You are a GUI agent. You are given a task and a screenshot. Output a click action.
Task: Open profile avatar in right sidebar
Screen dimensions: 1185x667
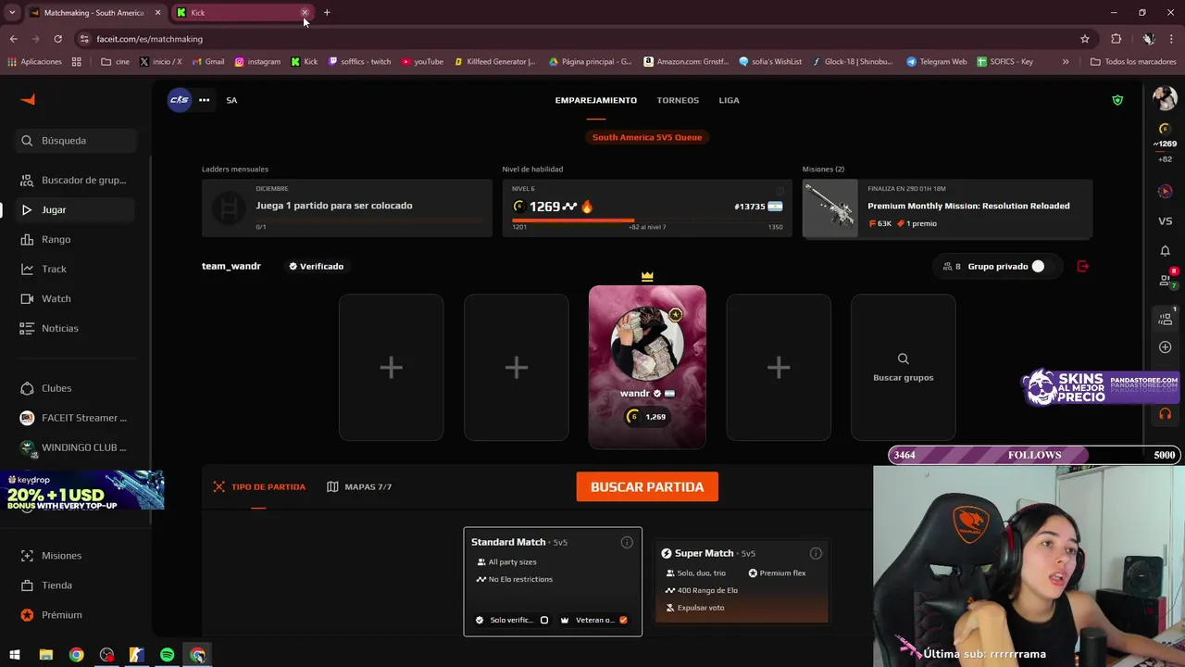click(x=1165, y=97)
